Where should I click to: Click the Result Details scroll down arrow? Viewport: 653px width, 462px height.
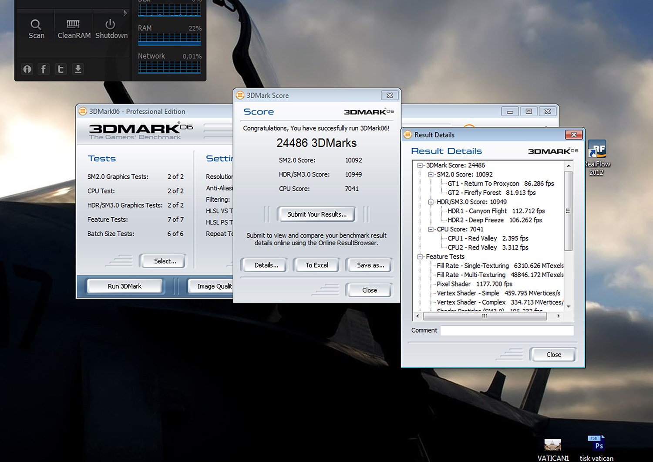(x=568, y=306)
